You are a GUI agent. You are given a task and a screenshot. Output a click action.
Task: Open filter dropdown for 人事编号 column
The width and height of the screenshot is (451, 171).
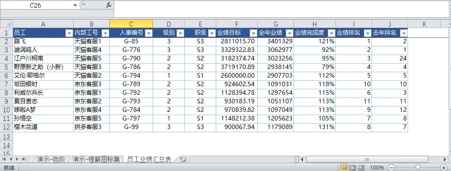pyautogui.click(x=149, y=33)
